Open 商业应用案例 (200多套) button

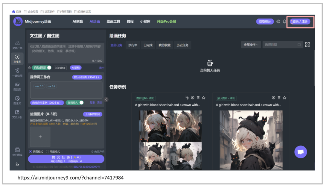point(47,102)
